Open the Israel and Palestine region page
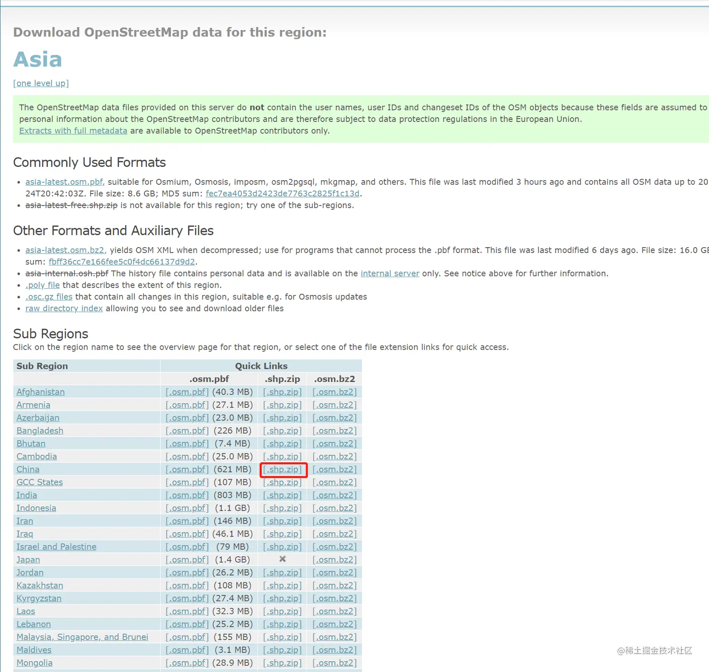This screenshot has height=672, width=709. point(56,547)
